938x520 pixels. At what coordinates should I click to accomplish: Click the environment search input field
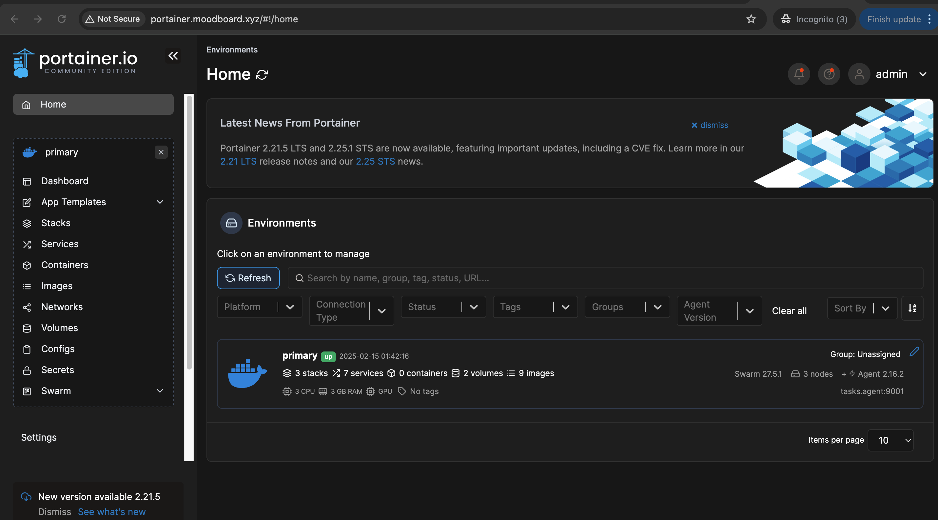click(x=604, y=278)
